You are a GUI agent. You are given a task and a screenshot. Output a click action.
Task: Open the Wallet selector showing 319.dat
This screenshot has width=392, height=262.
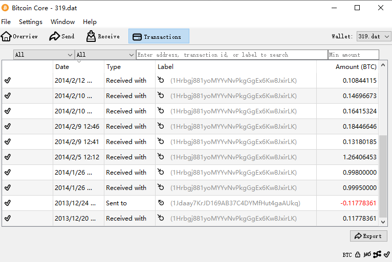coord(373,36)
